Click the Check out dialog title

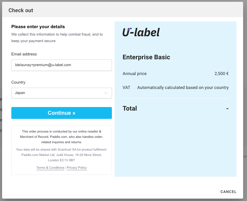[x=21, y=10]
